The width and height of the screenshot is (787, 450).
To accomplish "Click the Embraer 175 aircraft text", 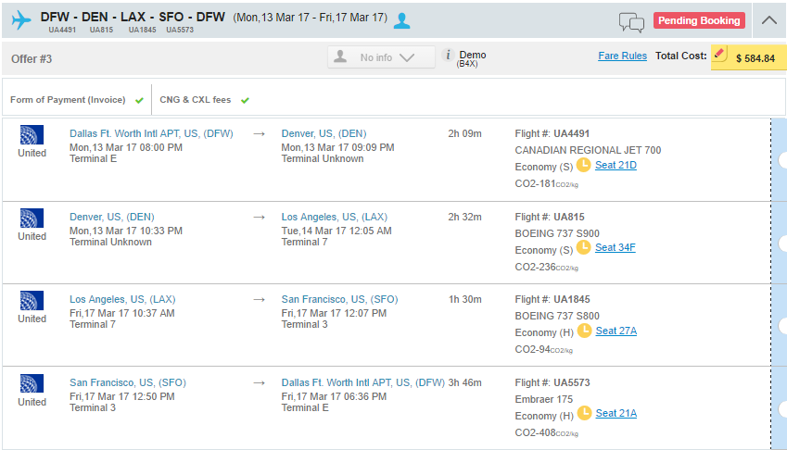I will pos(543,399).
